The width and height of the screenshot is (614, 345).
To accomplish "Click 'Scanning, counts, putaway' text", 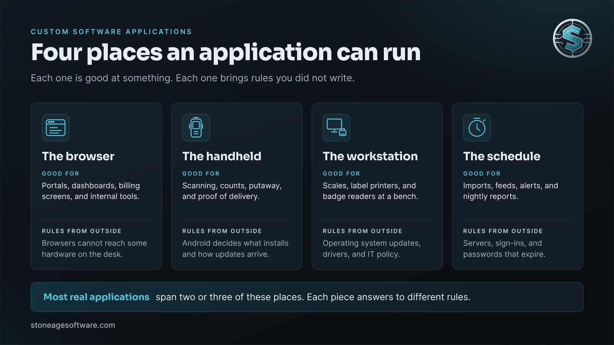I will coord(232,191).
